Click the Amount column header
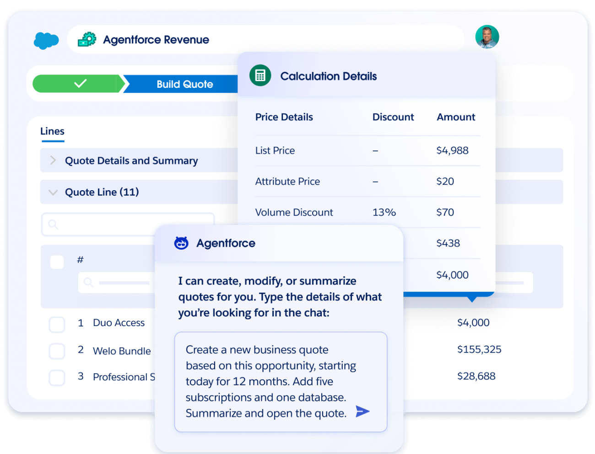The height and width of the screenshot is (454, 595). tap(456, 117)
